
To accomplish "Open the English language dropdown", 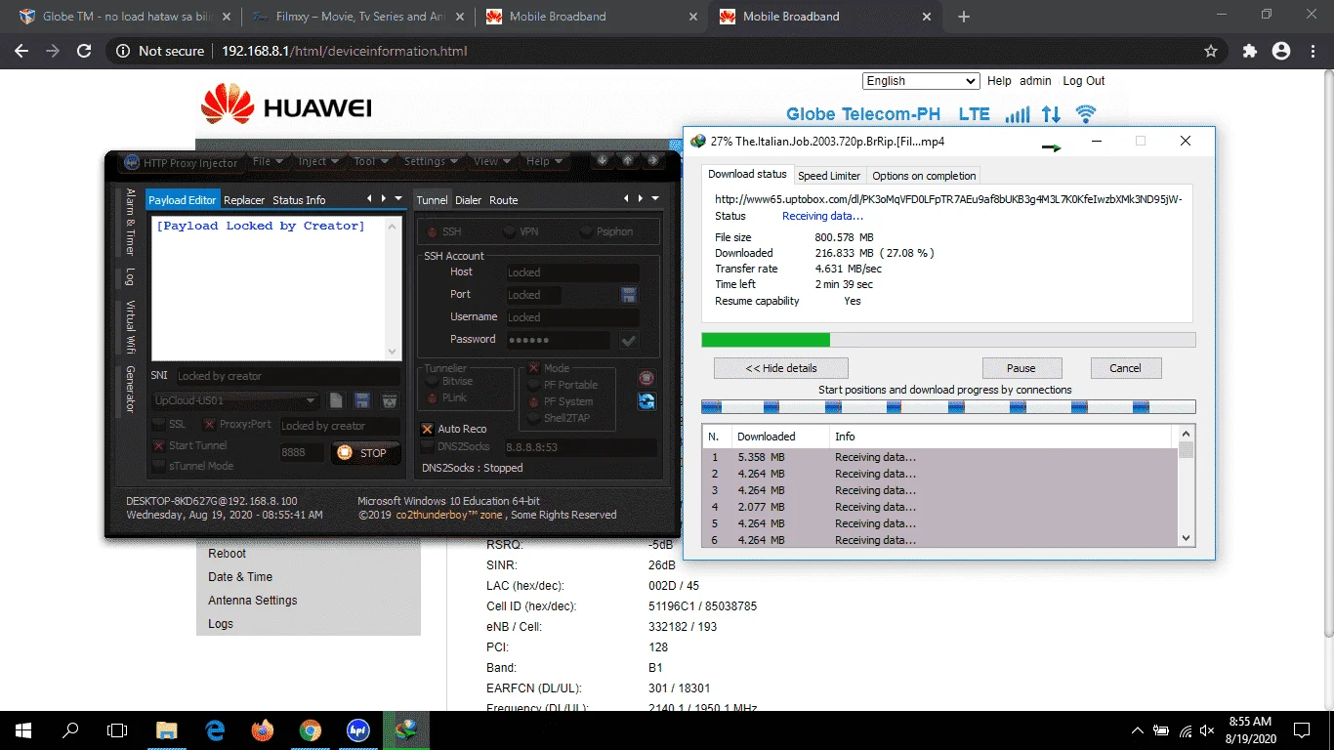I will click(x=921, y=81).
